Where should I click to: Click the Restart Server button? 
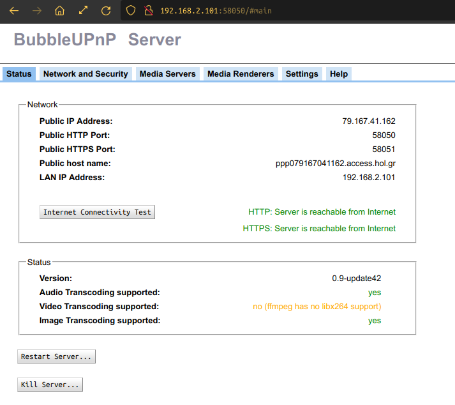tap(56, 356)
